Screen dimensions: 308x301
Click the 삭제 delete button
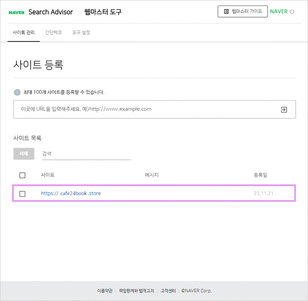click(24, 153)
